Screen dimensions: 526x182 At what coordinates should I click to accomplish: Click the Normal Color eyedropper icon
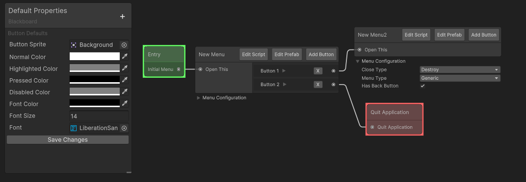pos(125,57)
